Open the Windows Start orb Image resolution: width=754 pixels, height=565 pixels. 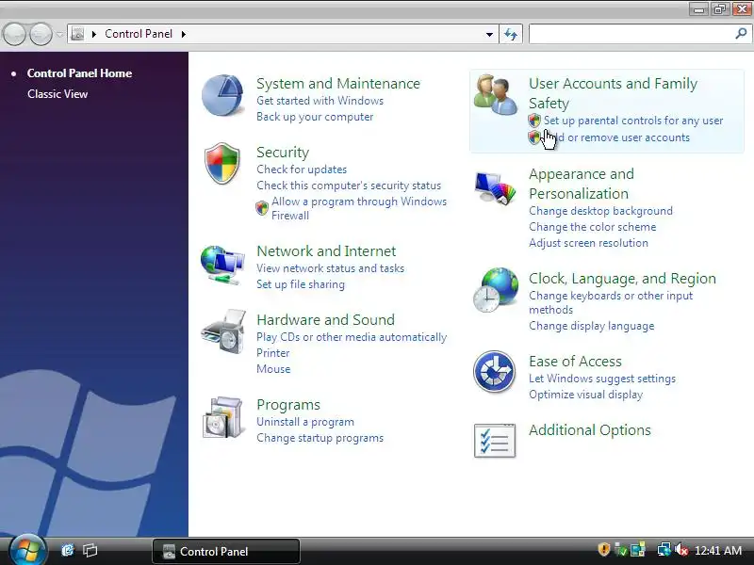tap(27, 551)
